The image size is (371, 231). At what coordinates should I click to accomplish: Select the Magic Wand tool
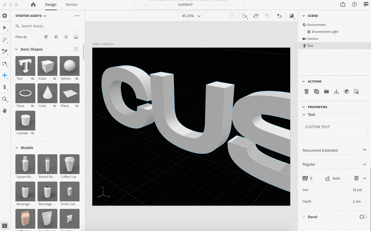(5, 40)
